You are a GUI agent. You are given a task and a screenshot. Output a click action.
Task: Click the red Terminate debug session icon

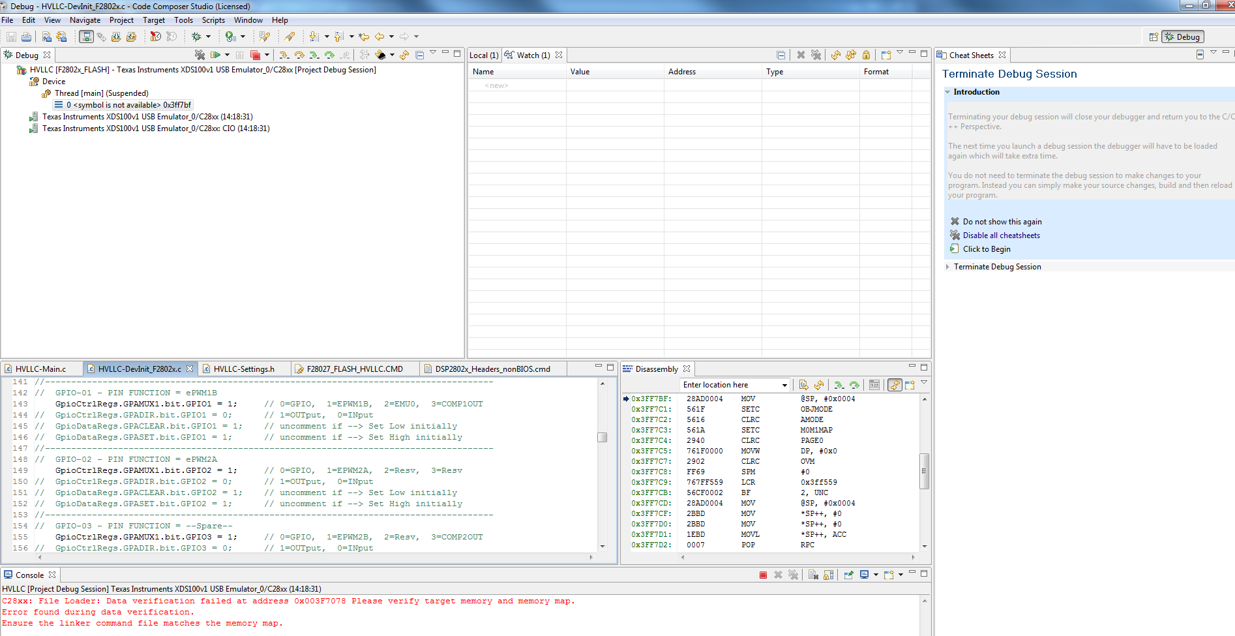(256, 55)
